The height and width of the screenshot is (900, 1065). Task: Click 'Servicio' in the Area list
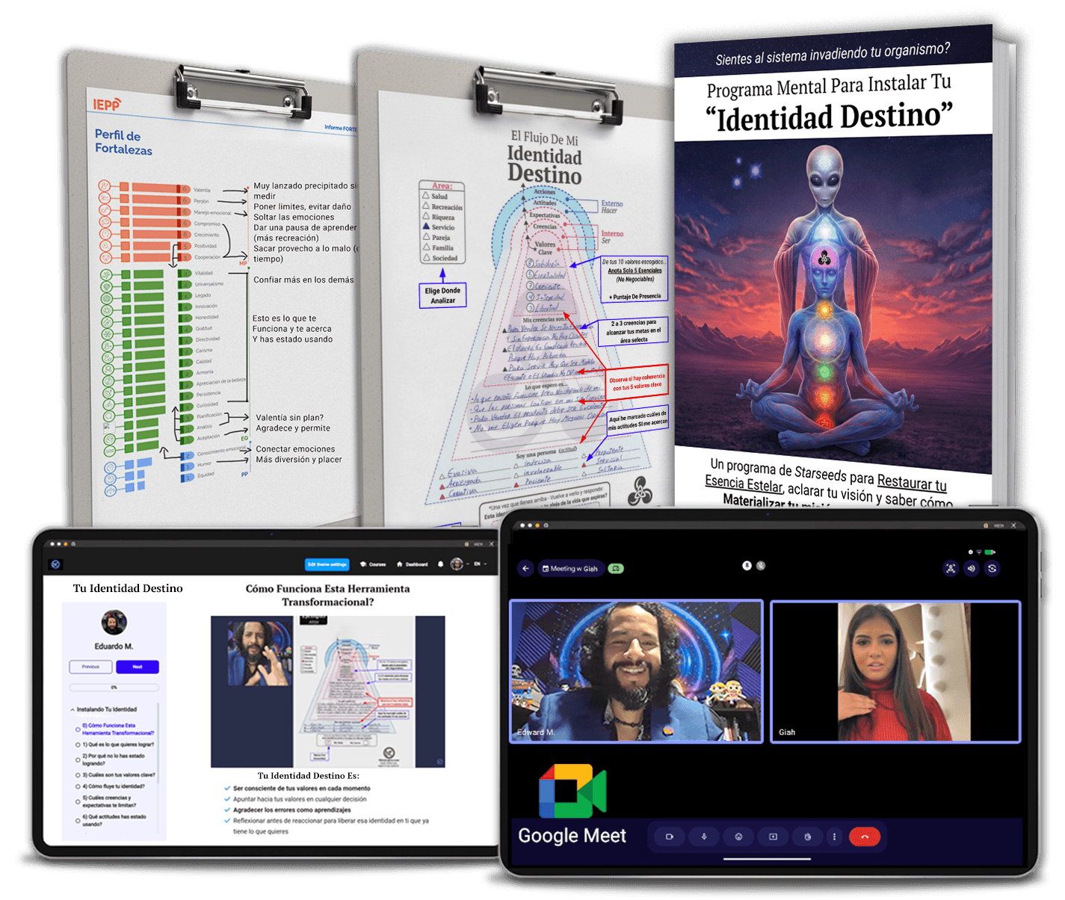click(x=442, y=227)
